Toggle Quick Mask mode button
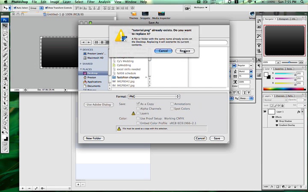Image resolution: width=308 pixels, height=192 pixels. (5, 144)
